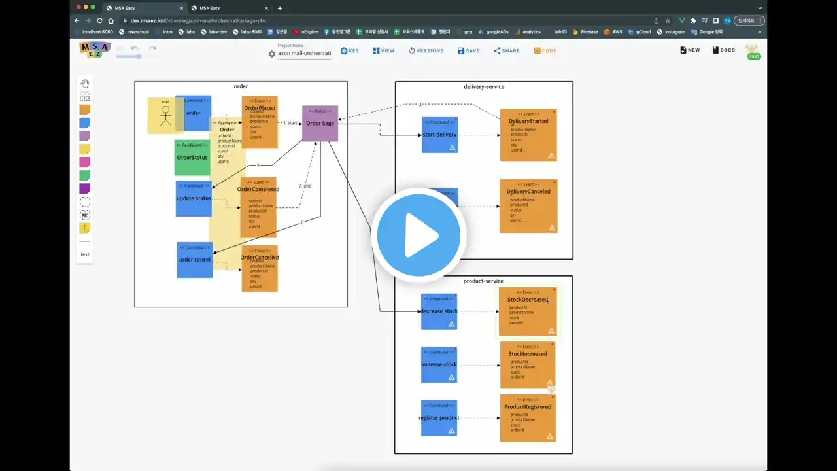Viewport: 837px width, 471px height.
Task: Select the PBC element in palette
Action: pyautogui.click(x=85, y=215)
